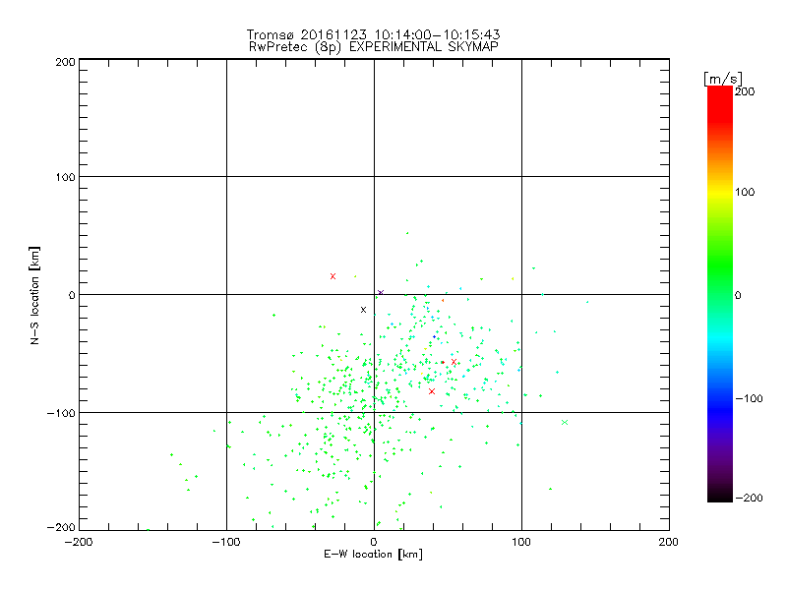Click the red X marker left of the vertical zero line, above the horizontal zero line
Viewport: 787px width, 590px height.
coord(333,276)
